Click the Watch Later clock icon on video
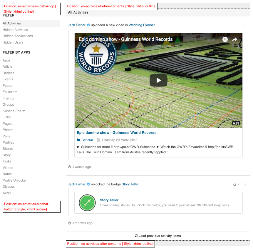The width and height of the screenshot is (253, 251). (225, 39)
